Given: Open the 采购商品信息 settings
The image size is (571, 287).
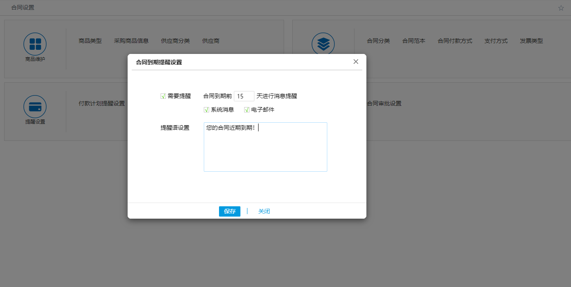Looking at the screenshot, I should [x=131, y=41].
